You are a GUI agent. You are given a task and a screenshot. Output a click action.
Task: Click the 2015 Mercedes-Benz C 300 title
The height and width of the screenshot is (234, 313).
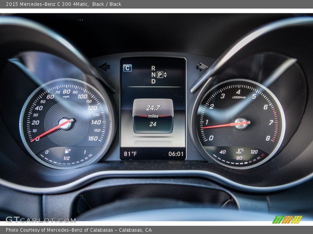63,4
